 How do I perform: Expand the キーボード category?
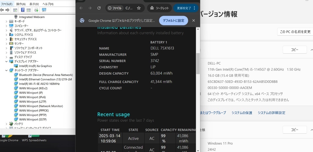(6, 21)
